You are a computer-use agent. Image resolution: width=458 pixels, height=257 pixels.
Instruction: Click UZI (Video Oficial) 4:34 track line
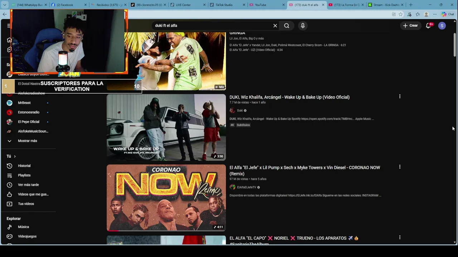(x=256, y=50)
